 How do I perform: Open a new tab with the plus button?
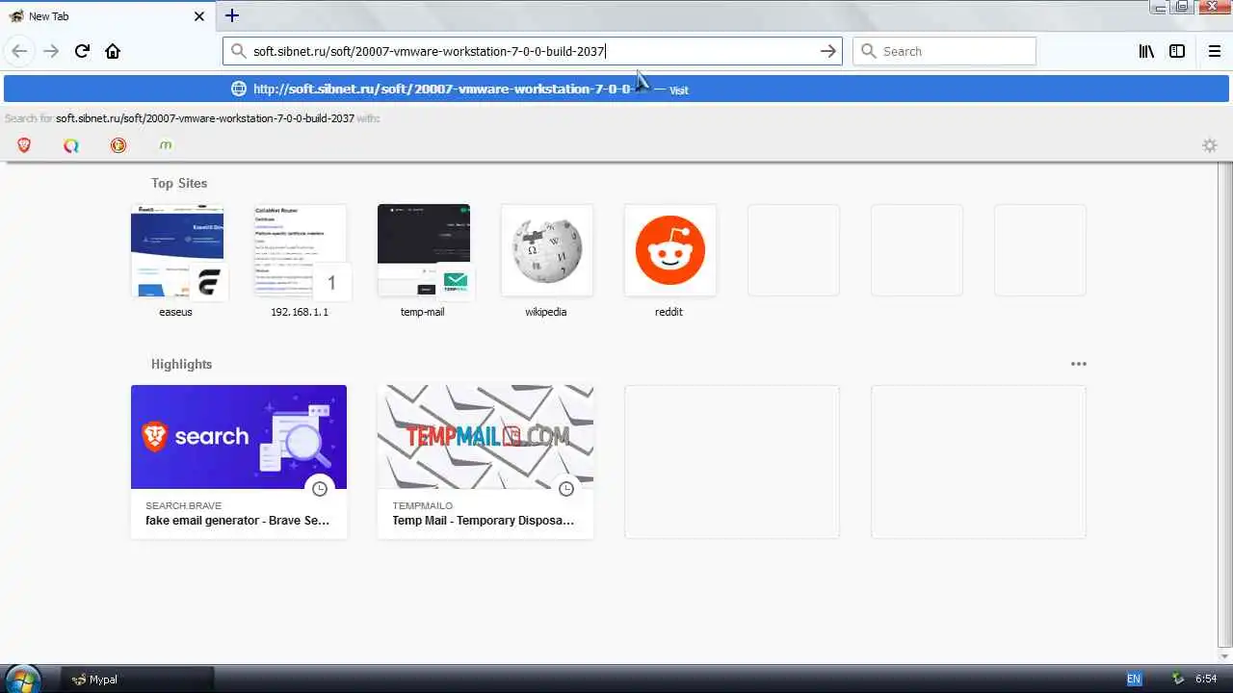tap(232, 15)
